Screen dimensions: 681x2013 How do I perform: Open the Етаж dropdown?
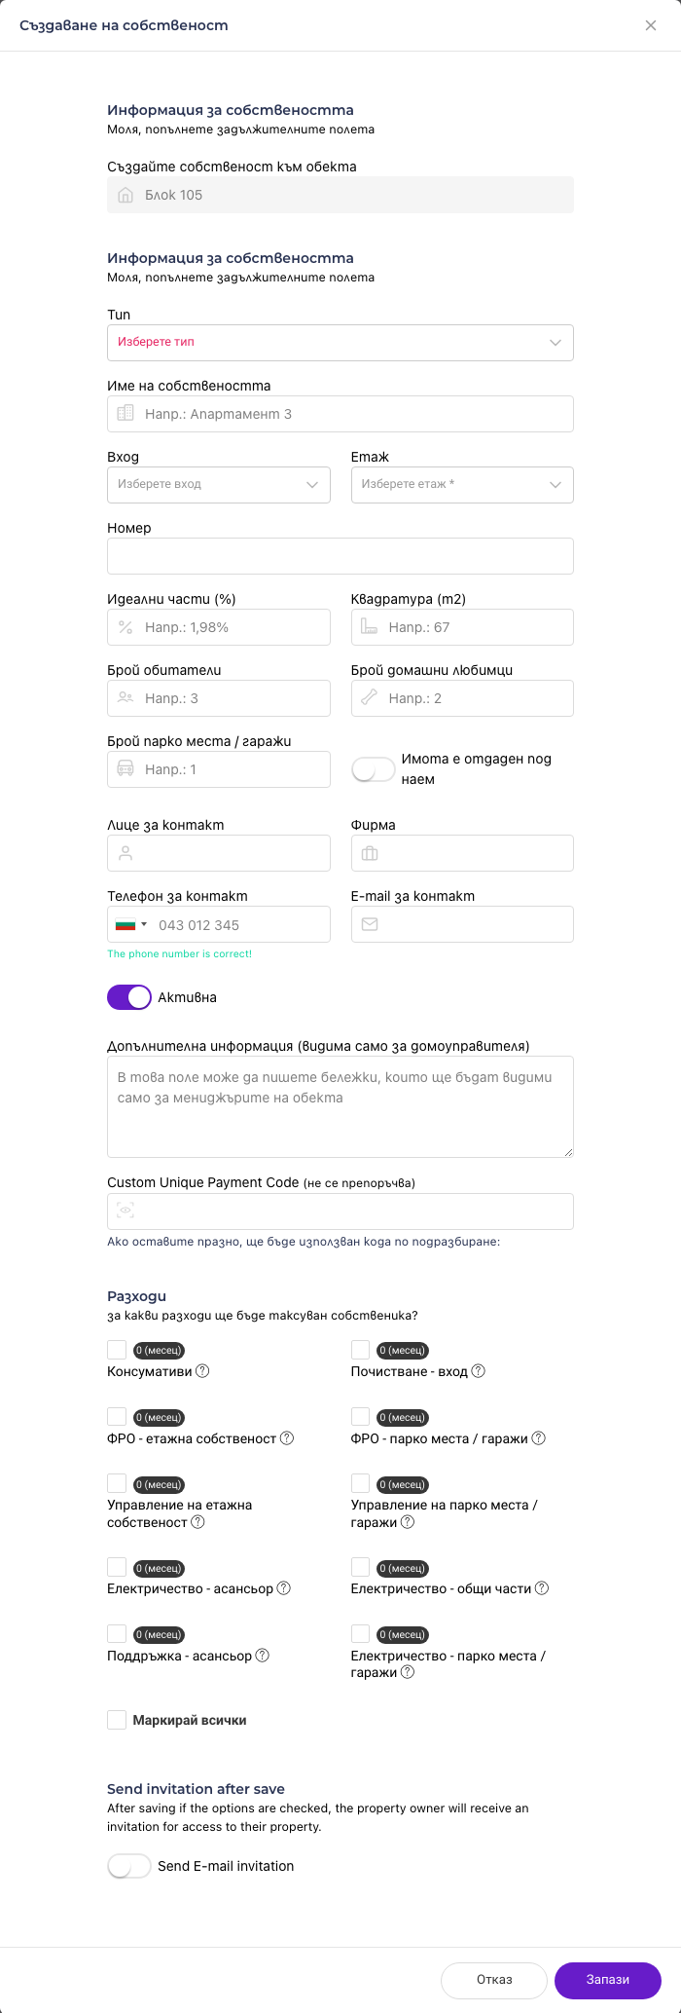pyautogui.click(x=462, y=485)
